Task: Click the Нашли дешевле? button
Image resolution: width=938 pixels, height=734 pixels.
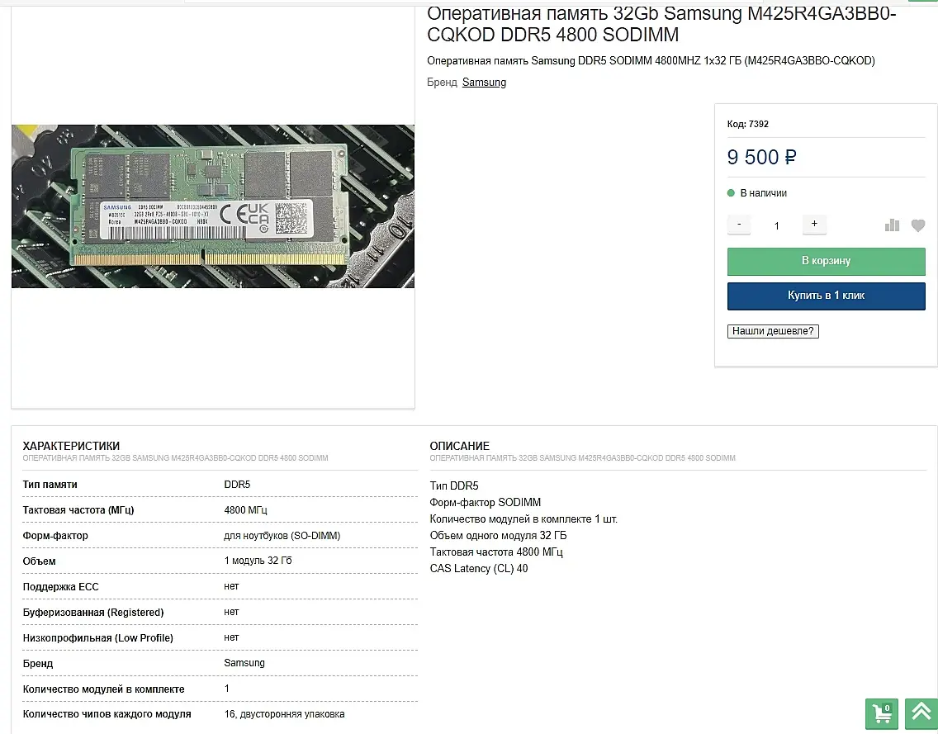Action: 773,331
